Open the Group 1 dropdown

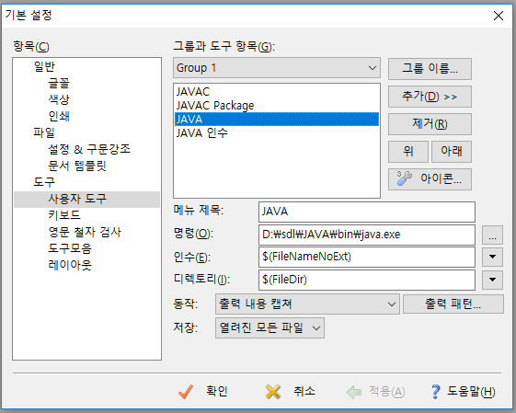coord(277,68)
